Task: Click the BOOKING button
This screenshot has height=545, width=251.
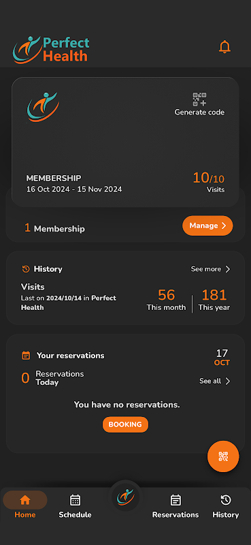Action: pyautogui.click(x=125, y=424)
